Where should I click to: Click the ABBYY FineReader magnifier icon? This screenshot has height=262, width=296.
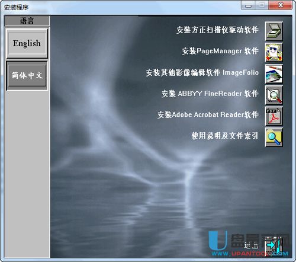click(274, 95)
